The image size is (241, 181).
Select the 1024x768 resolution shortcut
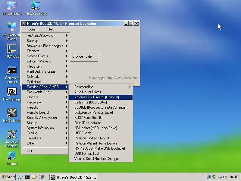tap(12, 51)
